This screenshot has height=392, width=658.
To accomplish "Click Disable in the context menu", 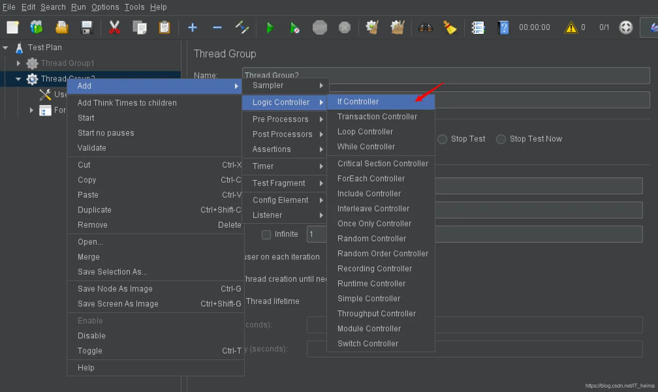I will (x=156, y=336).
